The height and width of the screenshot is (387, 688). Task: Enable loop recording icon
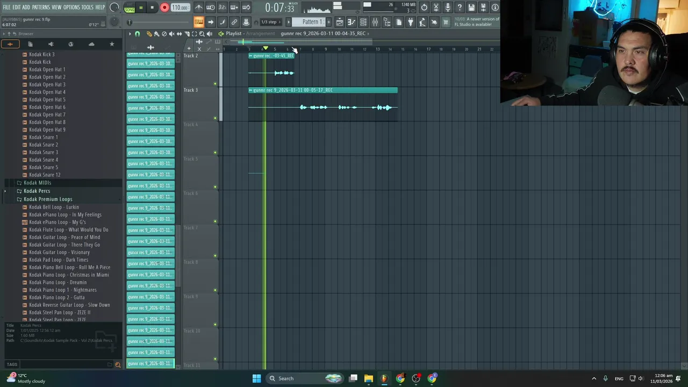tap(246, 8)
